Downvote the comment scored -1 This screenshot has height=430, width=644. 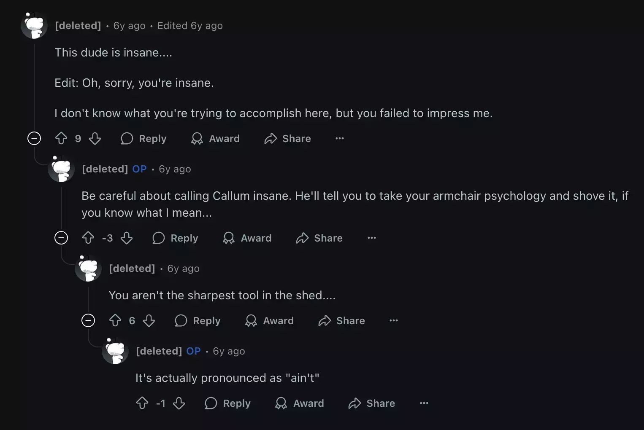(179, 403)
